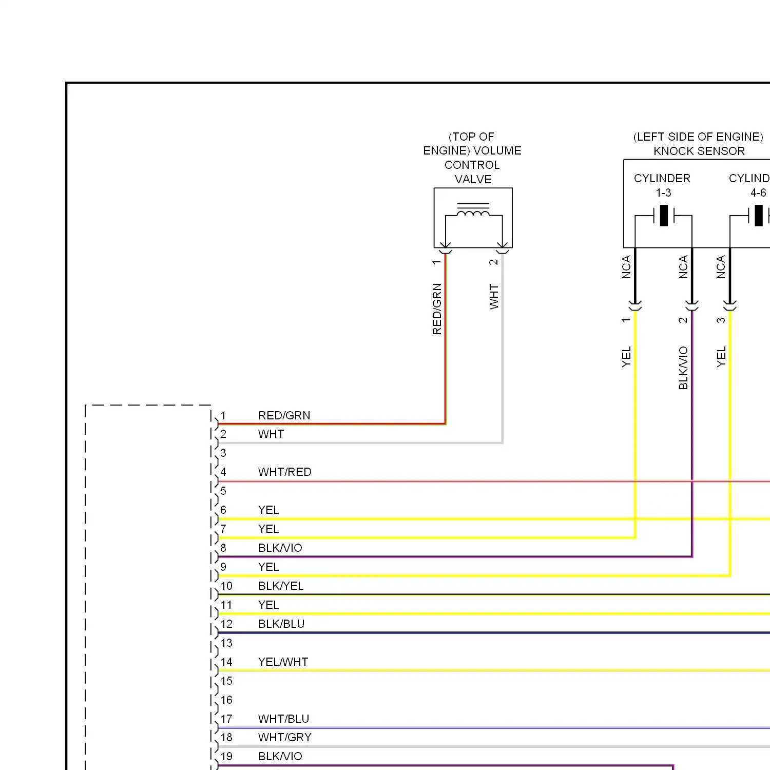Click the vertical RED/GRN label below the valve
The height and width of the screenshot is (770, 770).
437,309
